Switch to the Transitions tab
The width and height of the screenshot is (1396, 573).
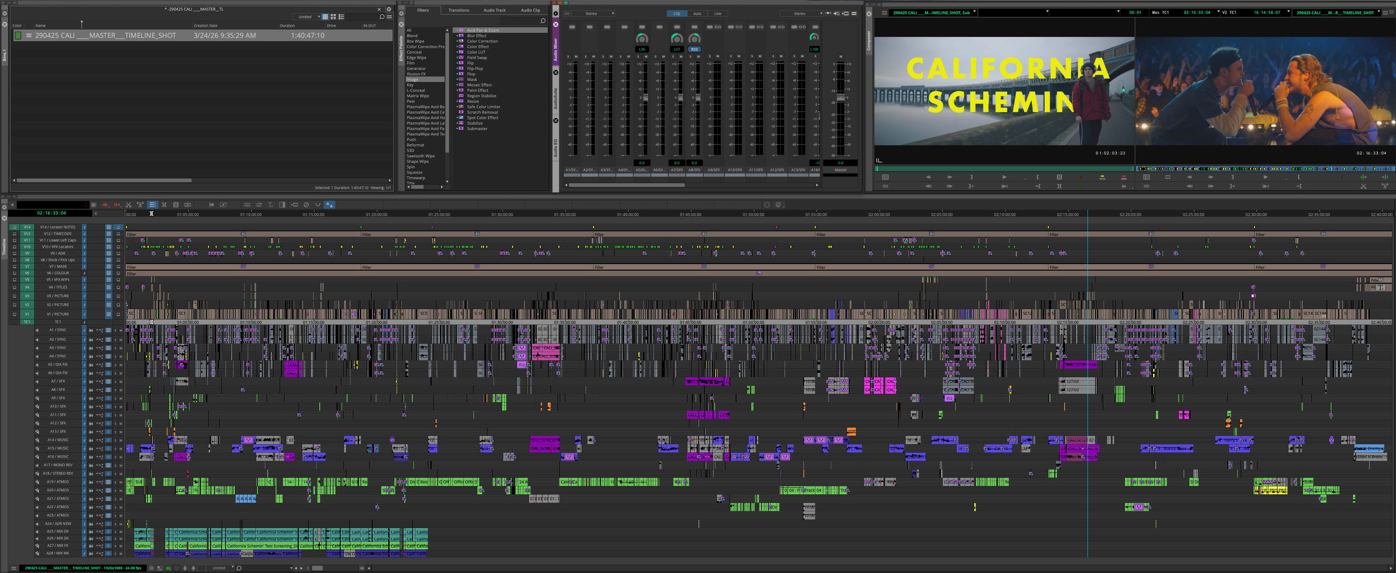[x=458, y=10]
